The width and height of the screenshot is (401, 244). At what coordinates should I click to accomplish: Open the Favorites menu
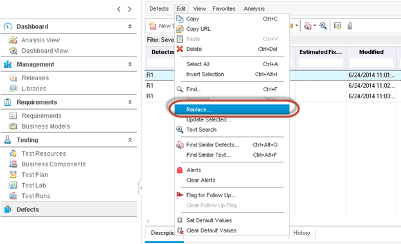[x=224, y=9]
